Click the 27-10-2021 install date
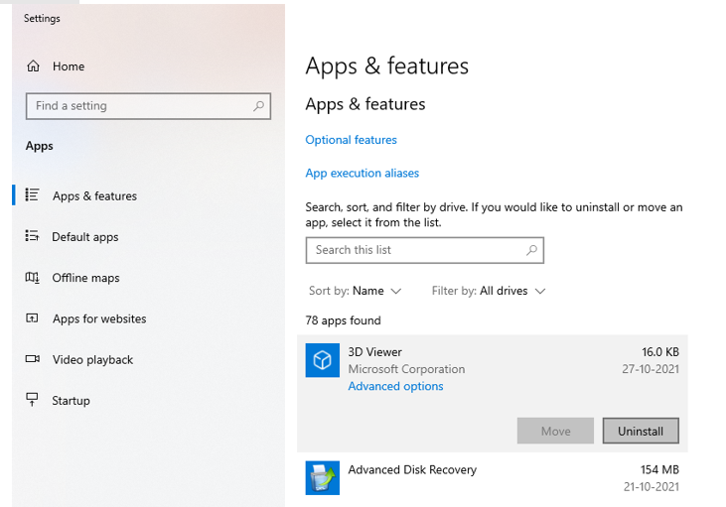This screenshot has height=507, width=726. (651, 369)
